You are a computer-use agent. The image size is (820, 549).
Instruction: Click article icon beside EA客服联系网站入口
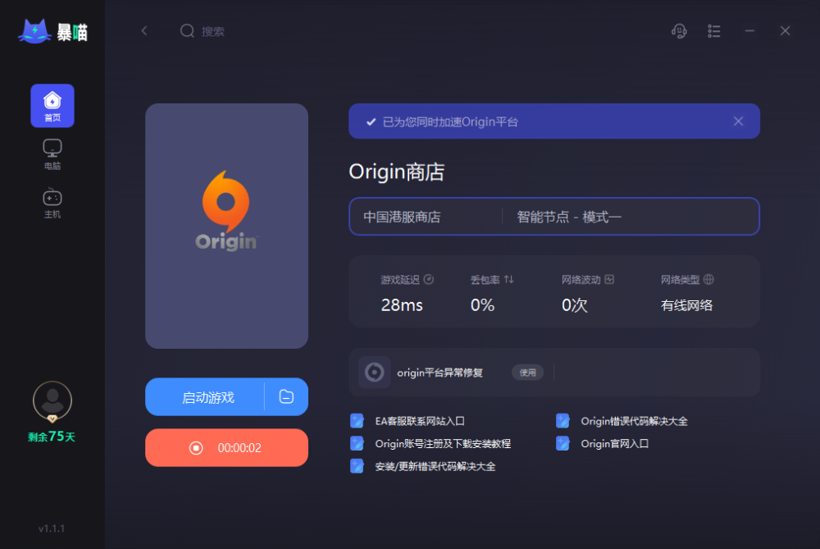pyautogui.click(x=357, y=421)
